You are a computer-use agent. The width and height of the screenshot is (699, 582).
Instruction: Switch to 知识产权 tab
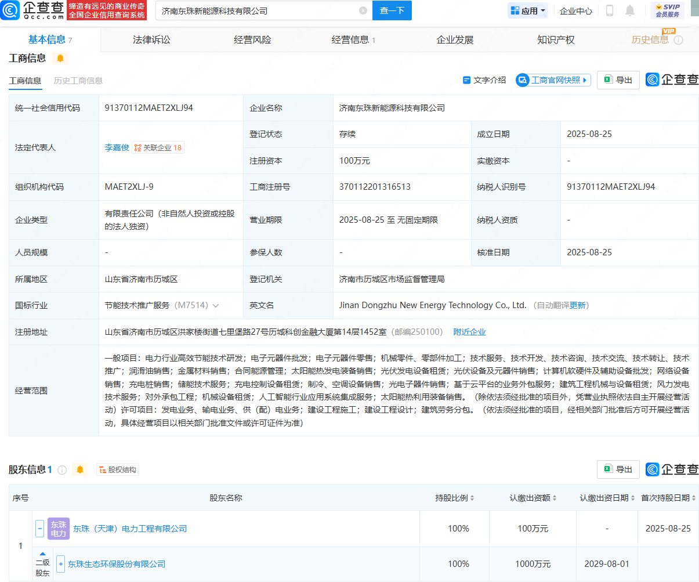point(556,39)
